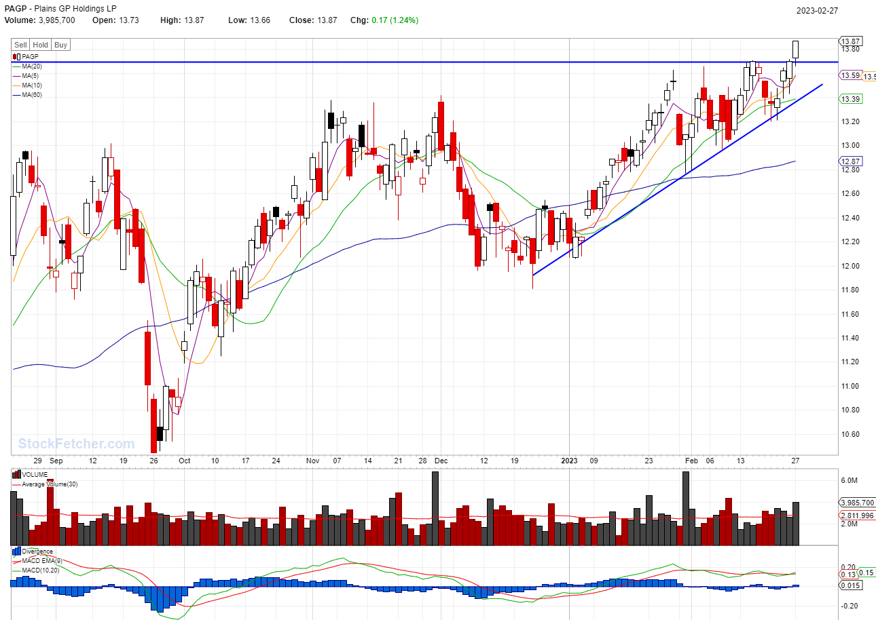Click the date 2023-02-27 at top right
Image resolution: width=876 pixels, height=620 pixels.
(x=818, y=10)
